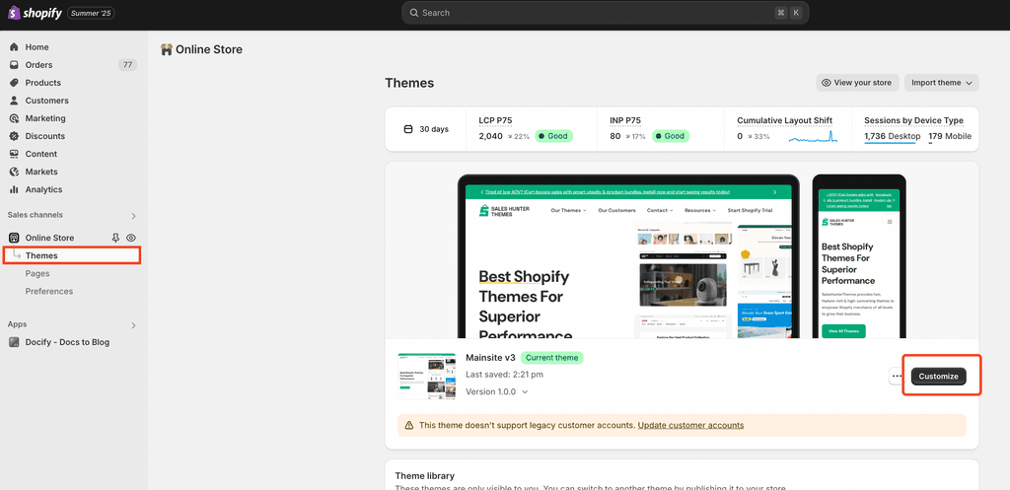Screen dimensions: 1010x490
Task: Click the desktop theme preview image
Action: [628, 256]
